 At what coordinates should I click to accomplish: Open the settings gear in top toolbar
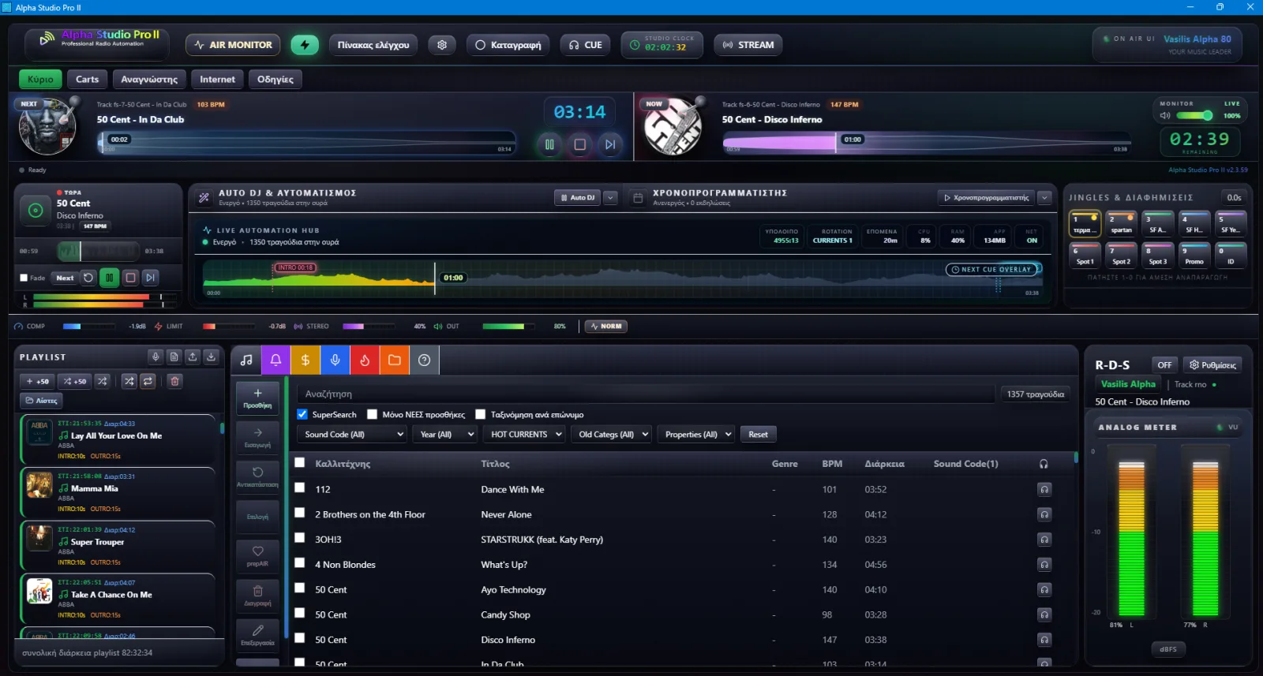[x=442, y=45]
